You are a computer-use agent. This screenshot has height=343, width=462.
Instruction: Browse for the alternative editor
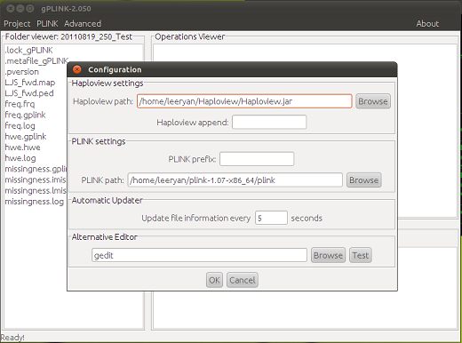[328, 255]
